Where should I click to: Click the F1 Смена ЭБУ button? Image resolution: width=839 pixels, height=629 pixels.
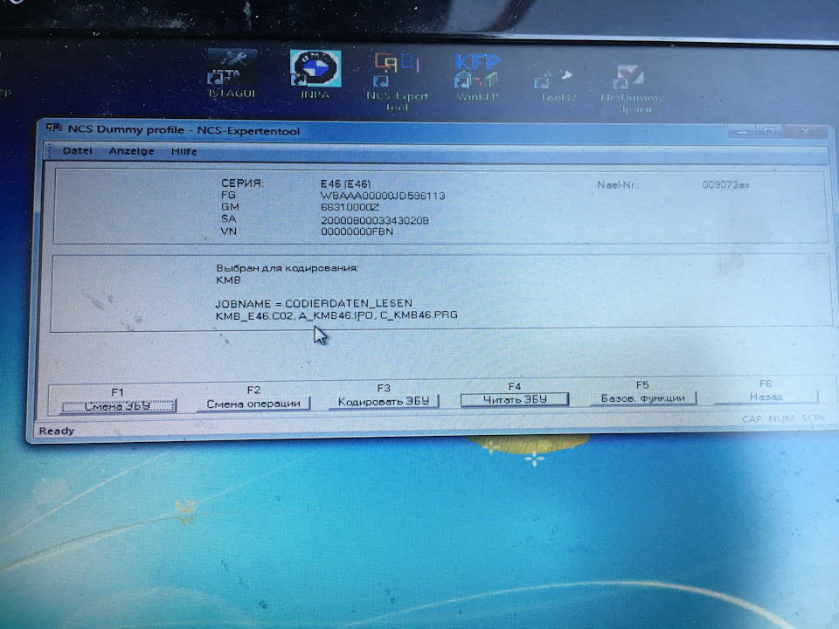118,406
